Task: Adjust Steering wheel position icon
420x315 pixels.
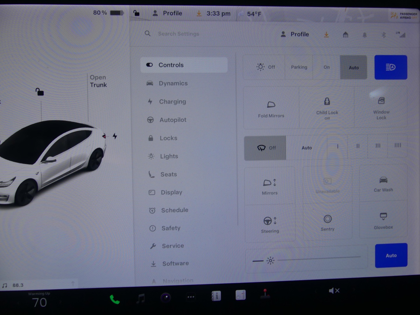Action: point(270,221)
